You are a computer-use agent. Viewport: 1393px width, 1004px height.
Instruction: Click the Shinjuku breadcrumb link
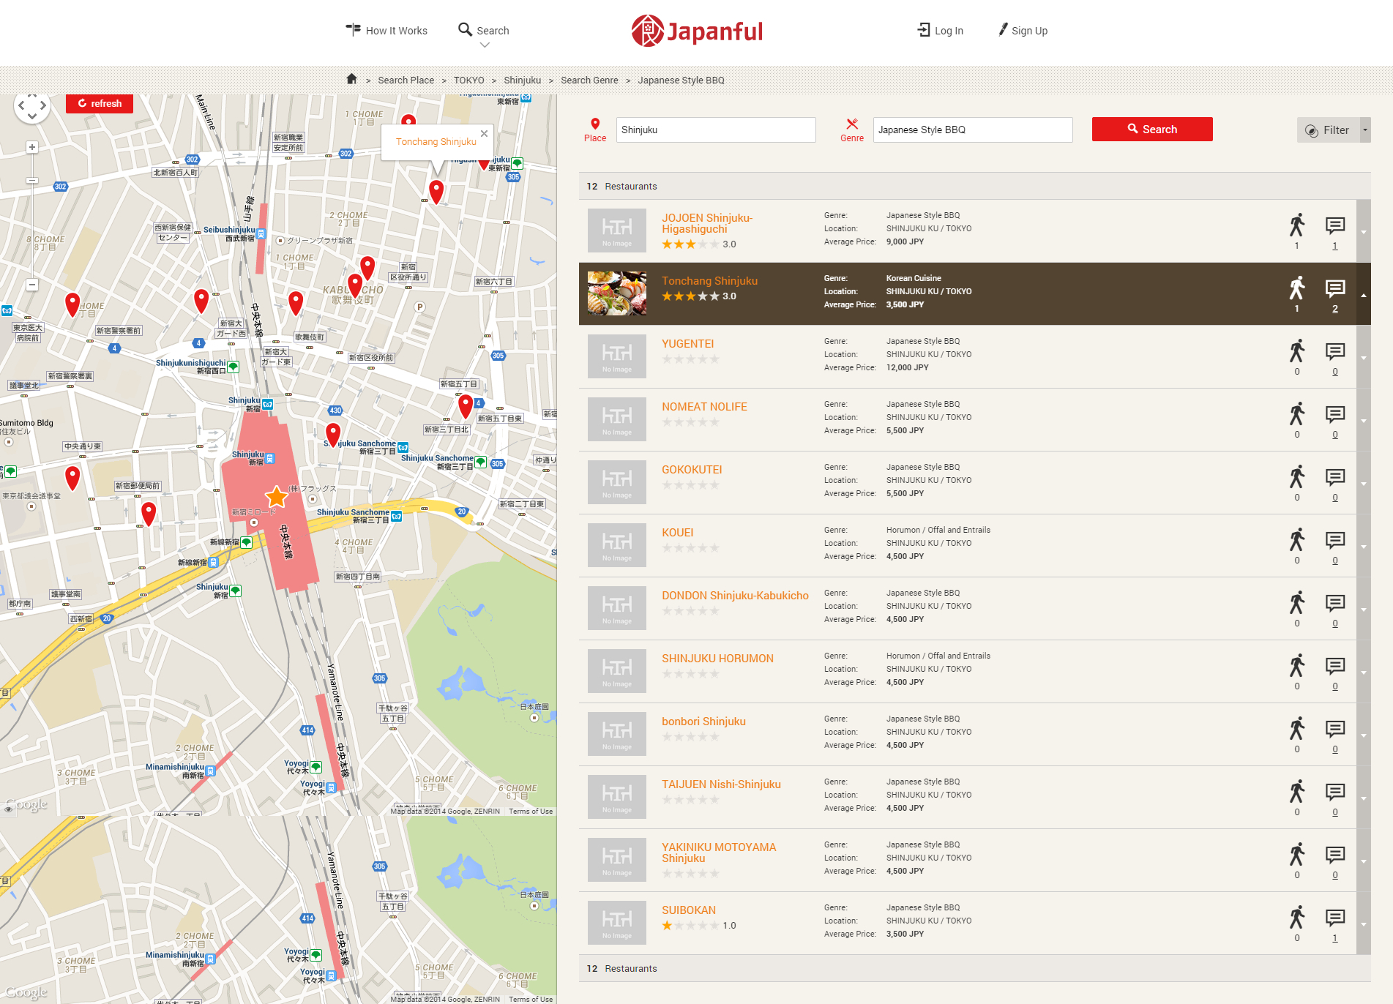[522, 80]
